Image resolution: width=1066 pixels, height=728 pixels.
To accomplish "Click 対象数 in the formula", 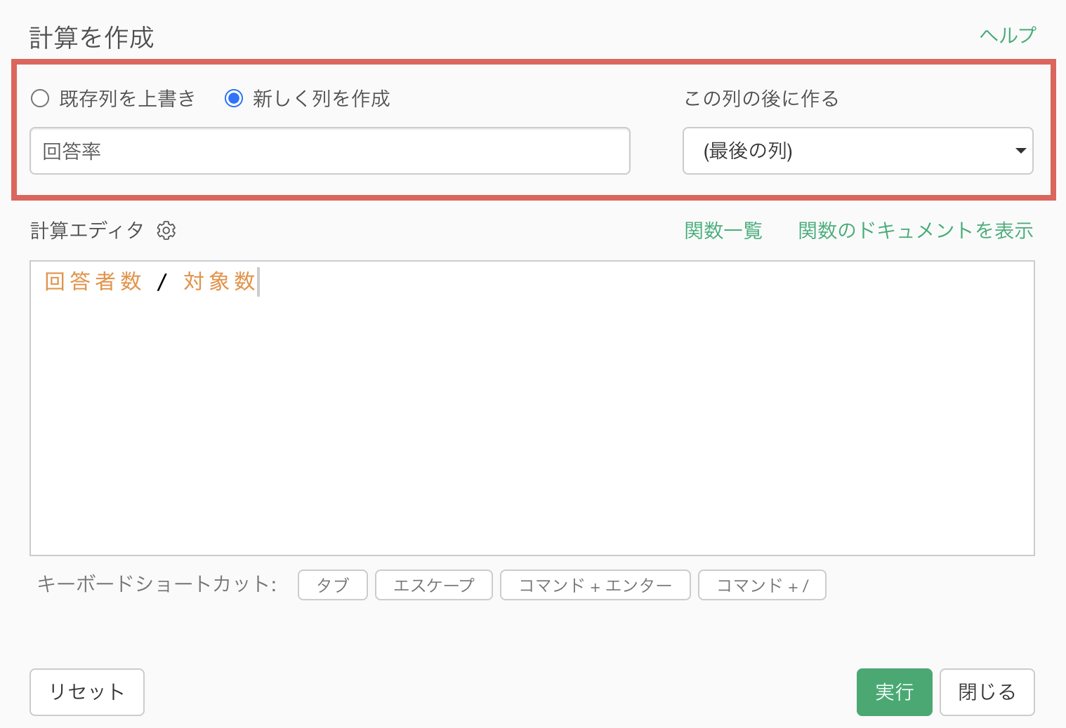I will point(219,281).
